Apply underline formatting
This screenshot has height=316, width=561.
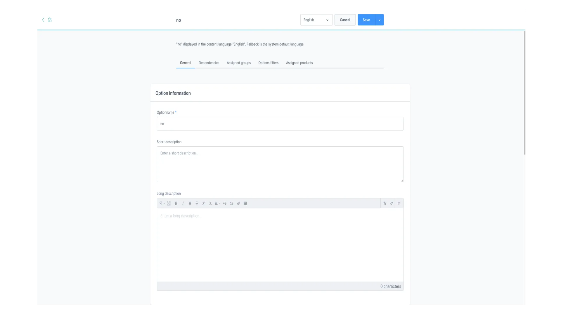coord(190,203)
